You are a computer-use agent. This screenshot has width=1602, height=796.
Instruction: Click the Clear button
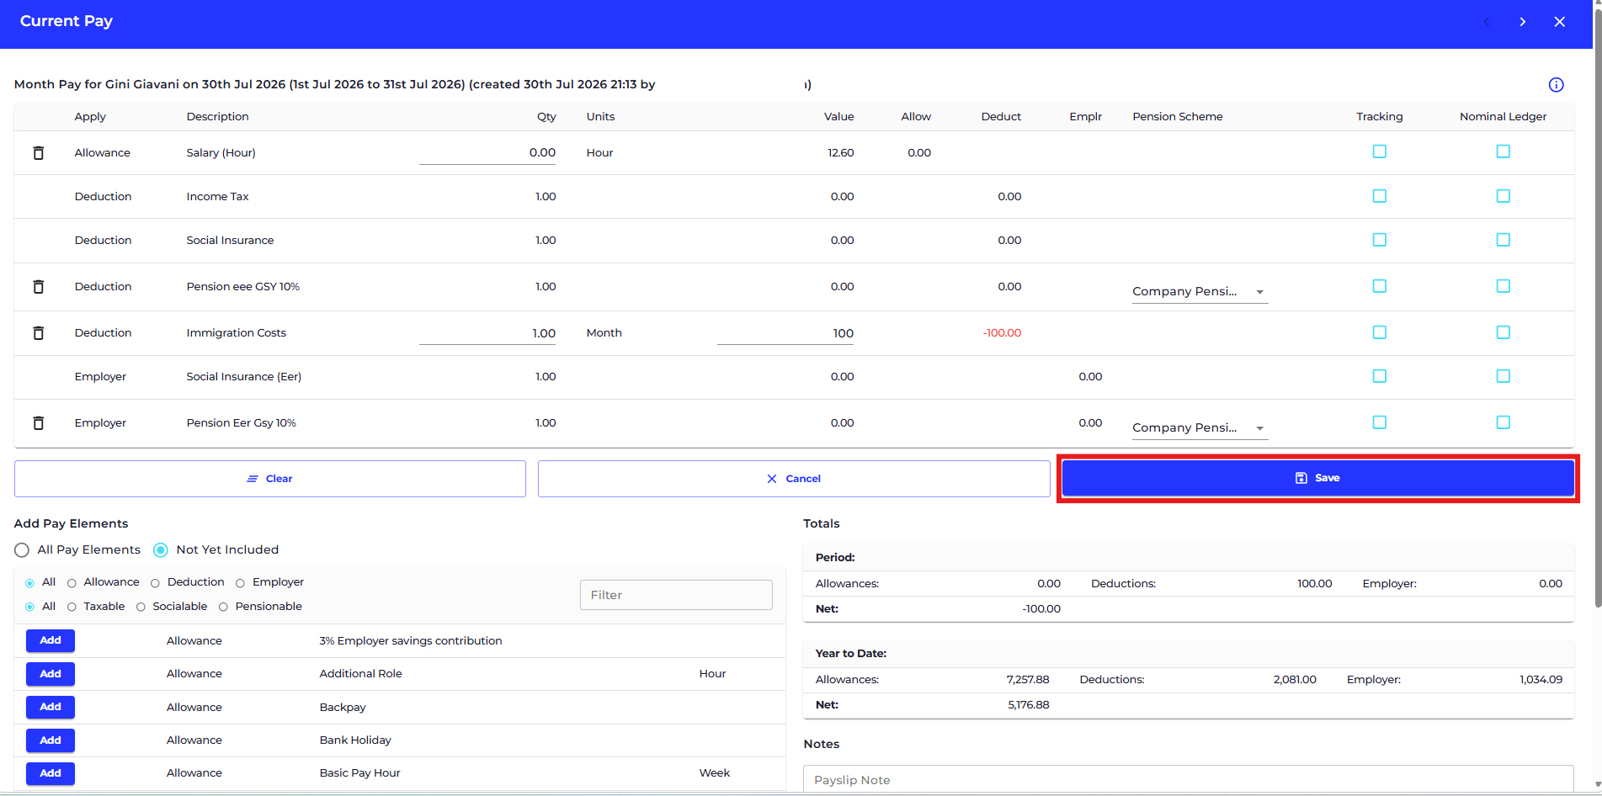[270, 479]
